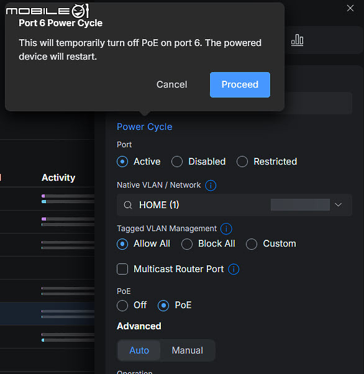Cancel the Port 6 Power Cycle dialog
This screenshot has height=374, width=364.
pyautogui.click(x=171, y=84)
